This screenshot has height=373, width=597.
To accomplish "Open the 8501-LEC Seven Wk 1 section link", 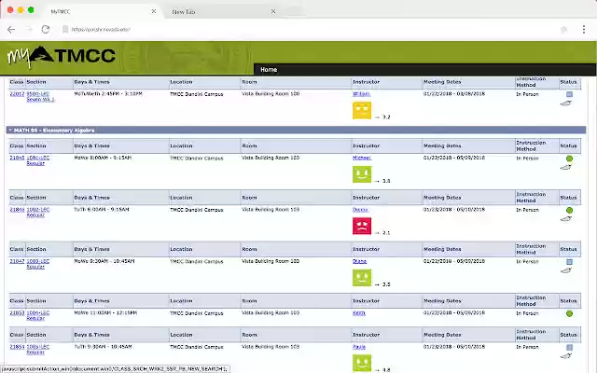I will pos(40,96).
